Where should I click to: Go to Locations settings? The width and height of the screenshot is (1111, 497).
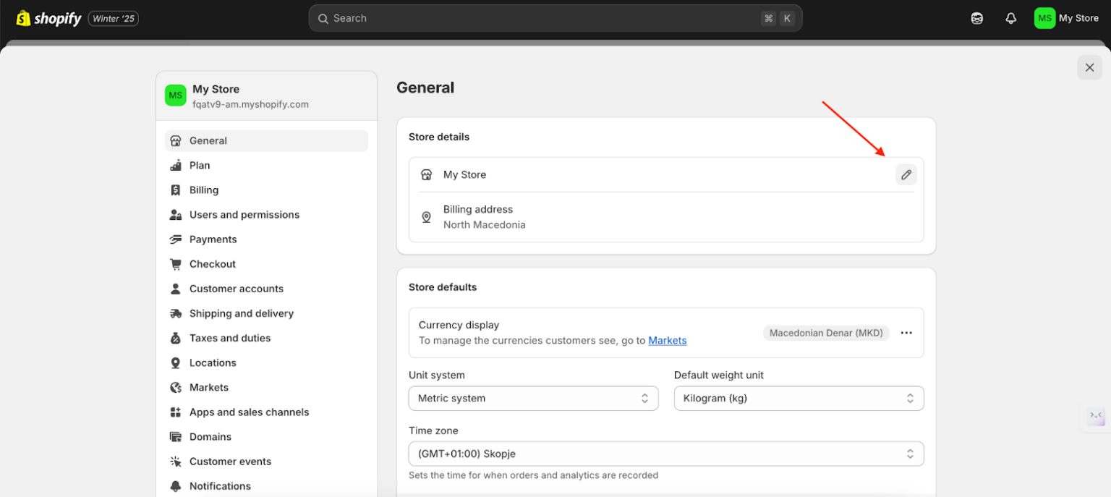coord(212,362)
